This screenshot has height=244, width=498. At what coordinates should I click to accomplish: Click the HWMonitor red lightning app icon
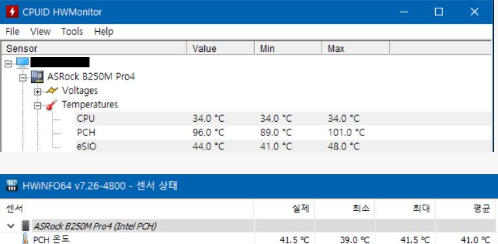[12, 12]
